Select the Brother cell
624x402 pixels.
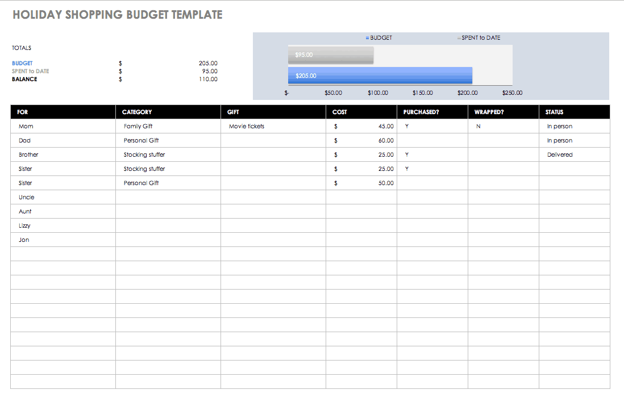(63, 154)
